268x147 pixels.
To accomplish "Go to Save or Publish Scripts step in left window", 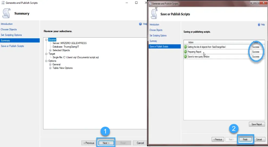I will click(x=12, y=46).
